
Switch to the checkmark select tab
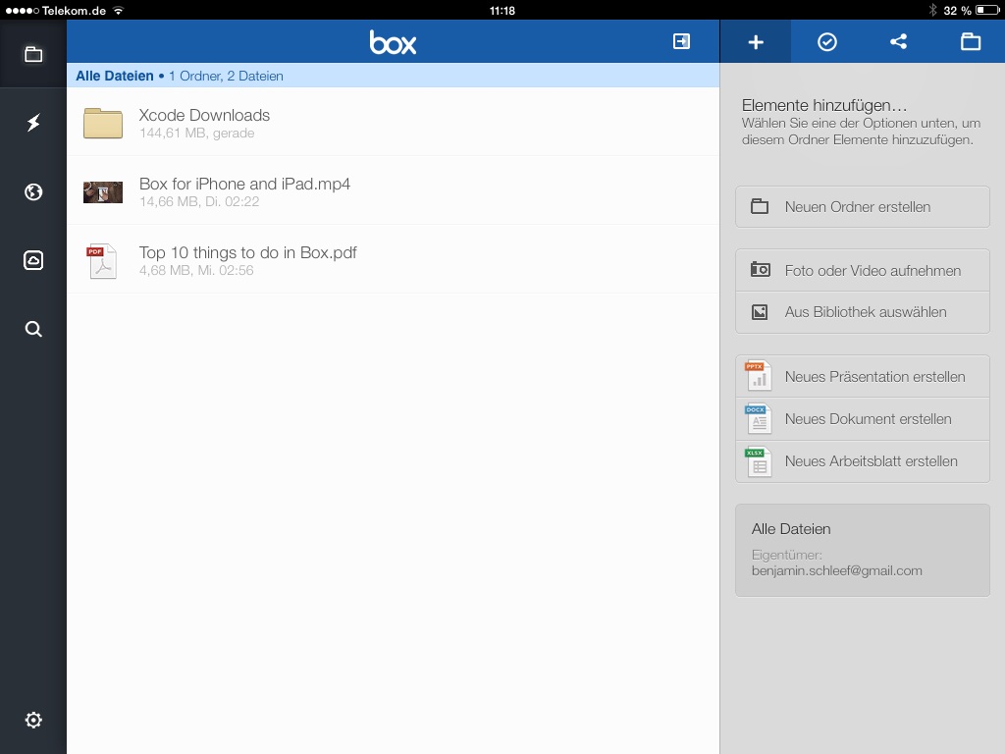click(827, 42)
